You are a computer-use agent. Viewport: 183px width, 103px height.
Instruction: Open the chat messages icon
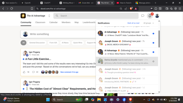pos(143,16)
